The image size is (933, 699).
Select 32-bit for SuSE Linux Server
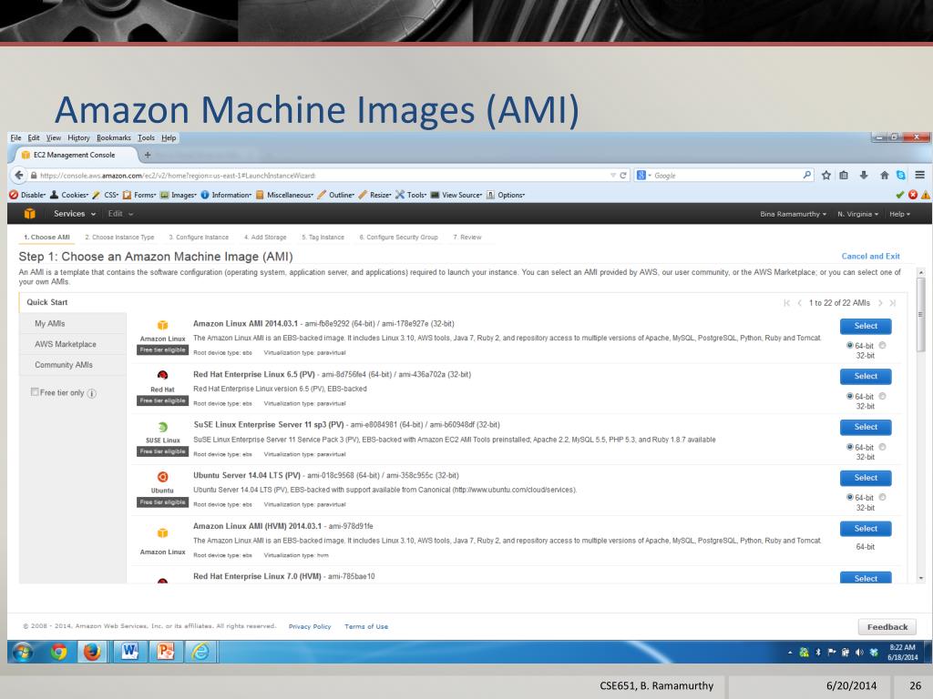click(882, 447)
